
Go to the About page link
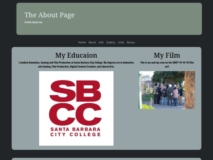point(92,42)
